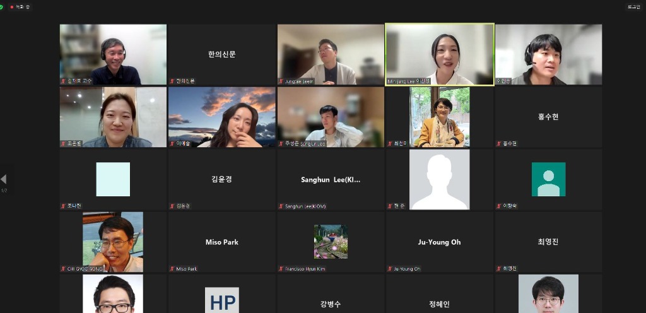Screen dimensions: 646x313
Task: Click muted mic icon beside Sanghun Lee(KIOM)
Action: pyautogui.click(x=281, y=206)
